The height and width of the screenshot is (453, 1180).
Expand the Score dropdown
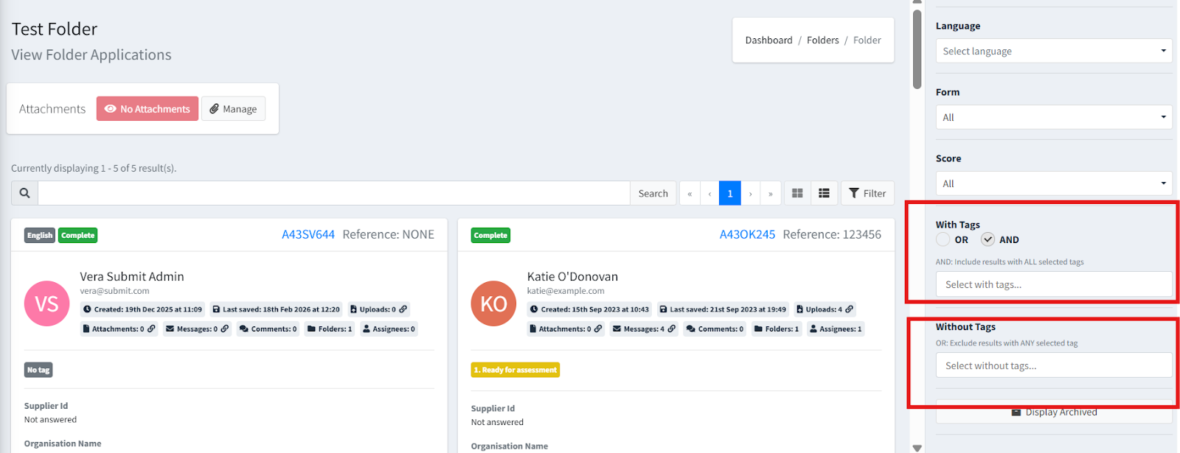tap(1054, 183)
